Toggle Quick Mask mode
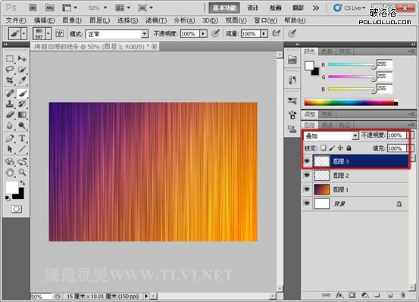The image size is (419, 302). (x=17, y=209)
